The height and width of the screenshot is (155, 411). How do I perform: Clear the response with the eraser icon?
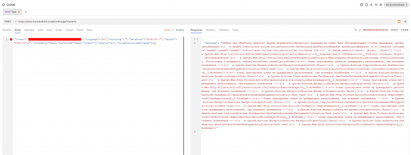[x=356, y=30]
